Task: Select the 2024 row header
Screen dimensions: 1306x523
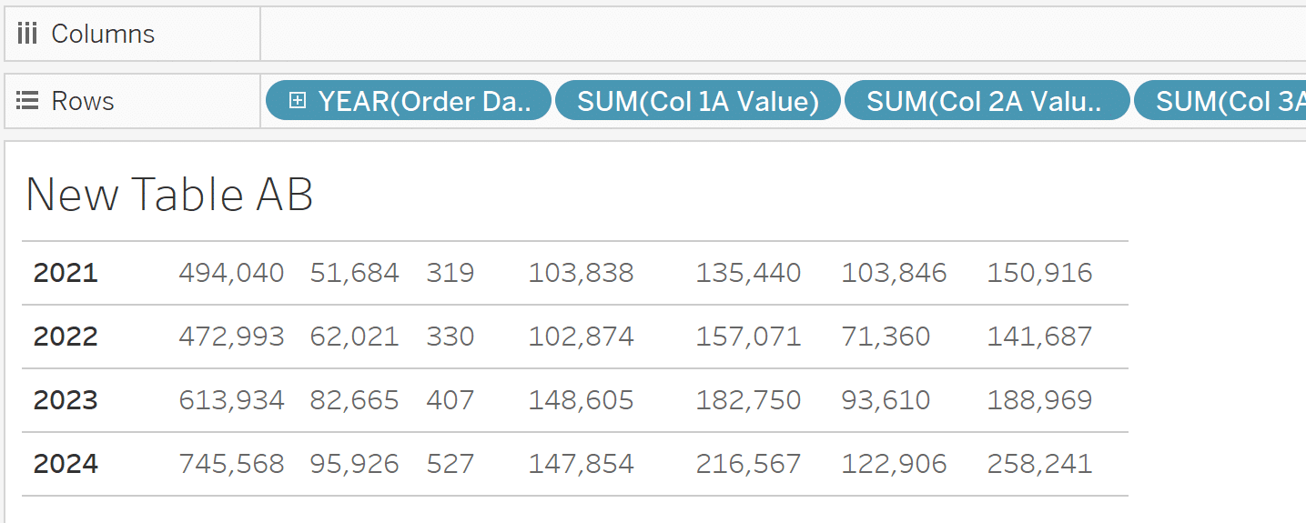Action: [x=66, y=464]
